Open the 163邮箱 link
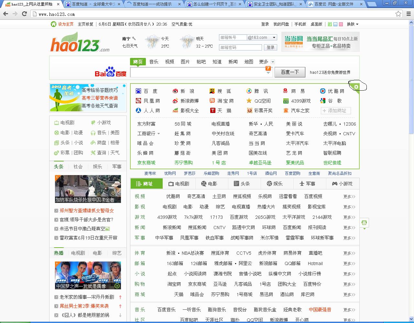414x323 pixels. point(175,263)
